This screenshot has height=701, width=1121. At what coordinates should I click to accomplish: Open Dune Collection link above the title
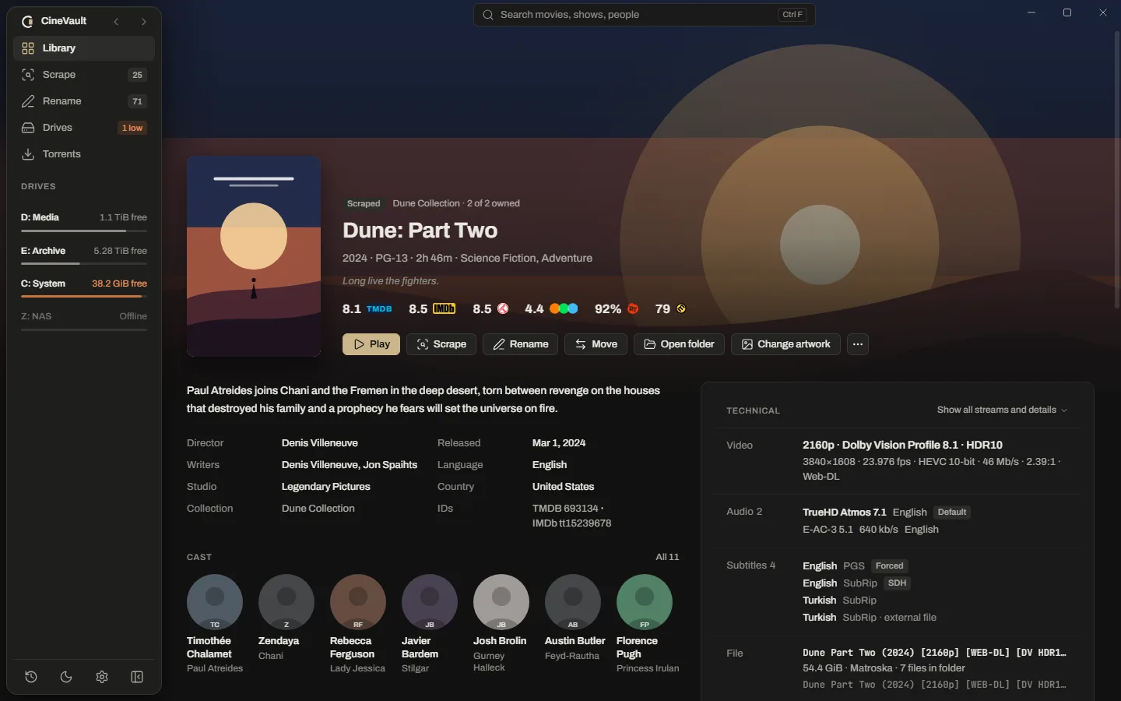pyautogui.click(x=456, y=203)
